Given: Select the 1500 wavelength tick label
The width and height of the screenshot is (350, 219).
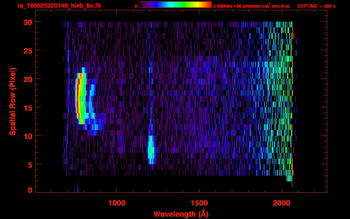Looking at the screenshot, I should 199,203.
